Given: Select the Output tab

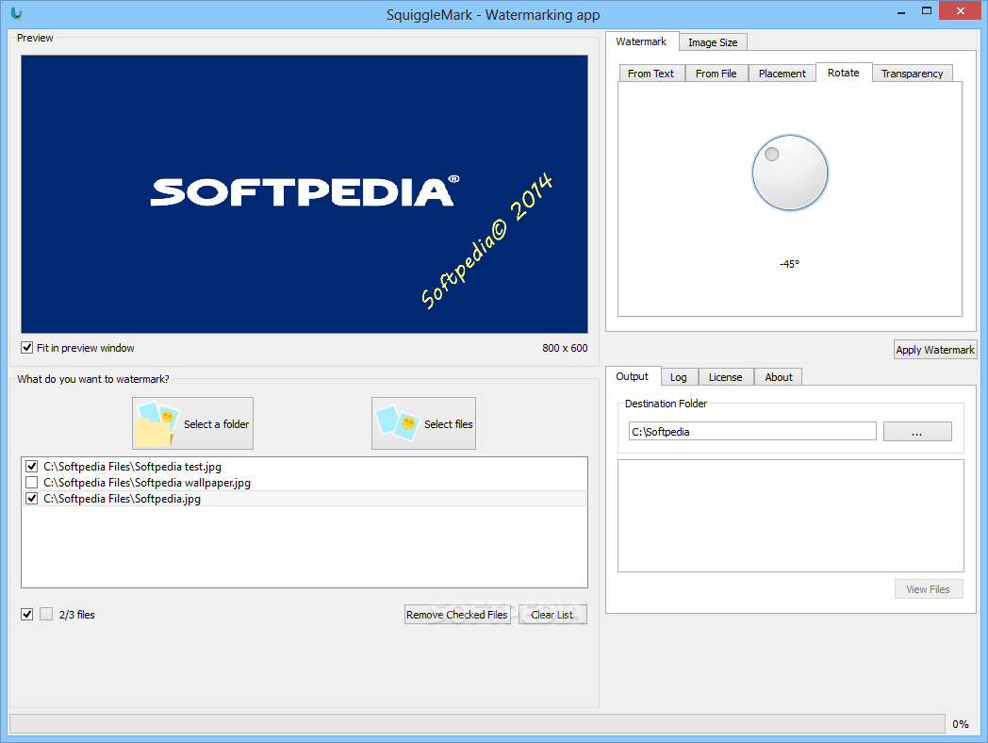Looking at the screenshot, I should point(632,376).
